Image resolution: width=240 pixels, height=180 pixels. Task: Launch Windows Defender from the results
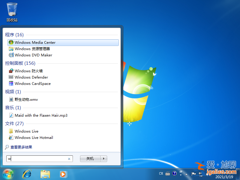[x=31, y=77]
